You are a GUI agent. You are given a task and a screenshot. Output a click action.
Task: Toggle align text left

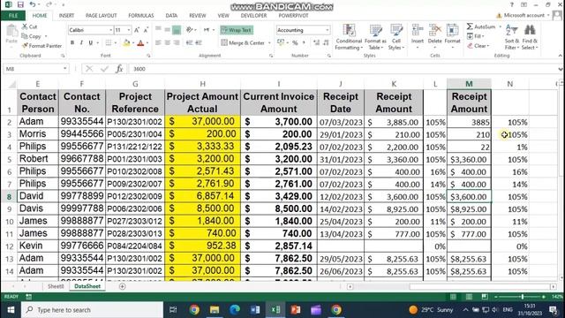coord(158,43)
